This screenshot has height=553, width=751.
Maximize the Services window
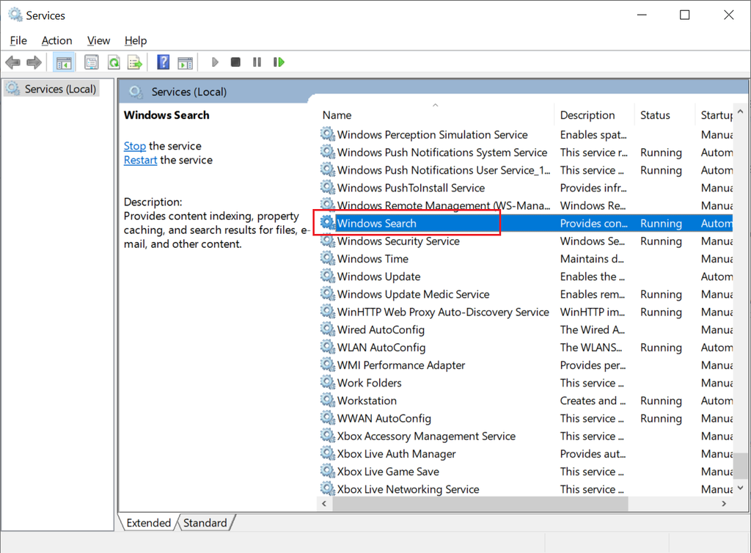click(685, 15)
